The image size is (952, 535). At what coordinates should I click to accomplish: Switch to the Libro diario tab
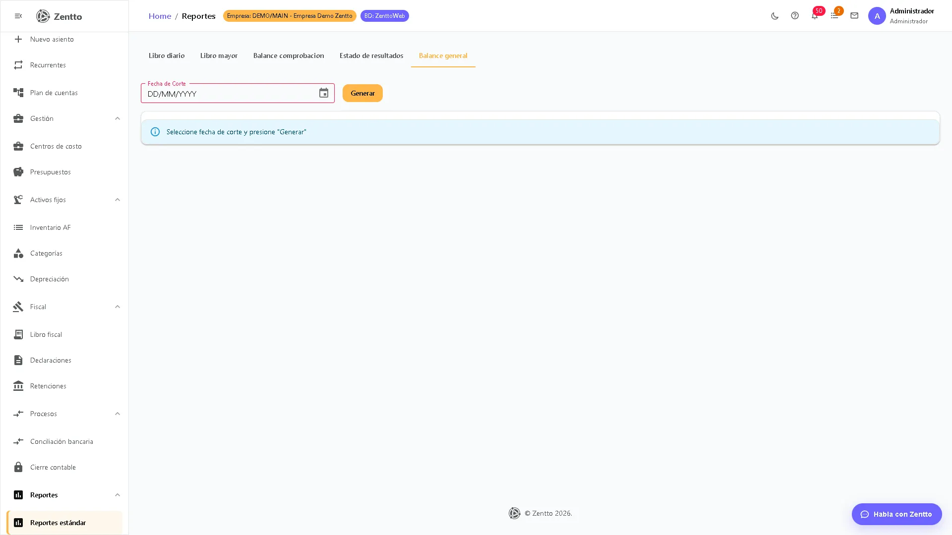coord(167,55)
